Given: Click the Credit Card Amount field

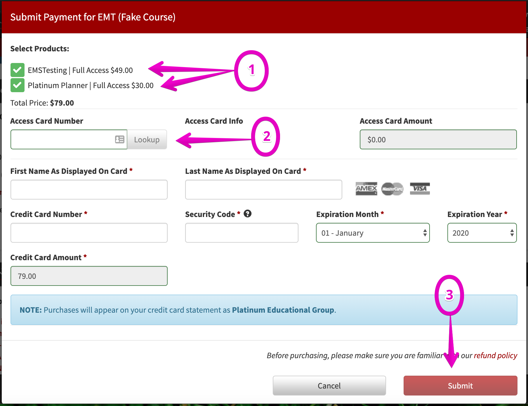Looking at the screenshot, I should tap(89, 276).
